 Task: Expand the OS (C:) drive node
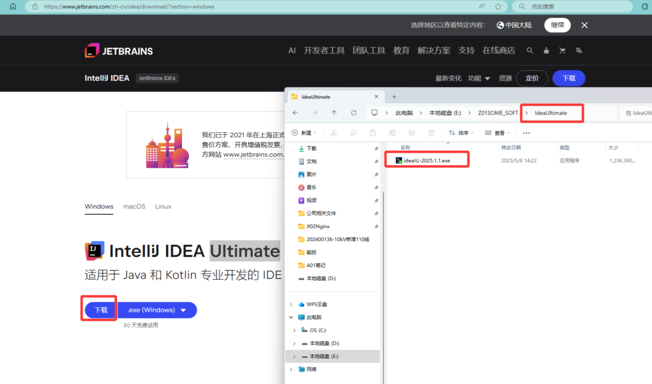pos(294,331)
